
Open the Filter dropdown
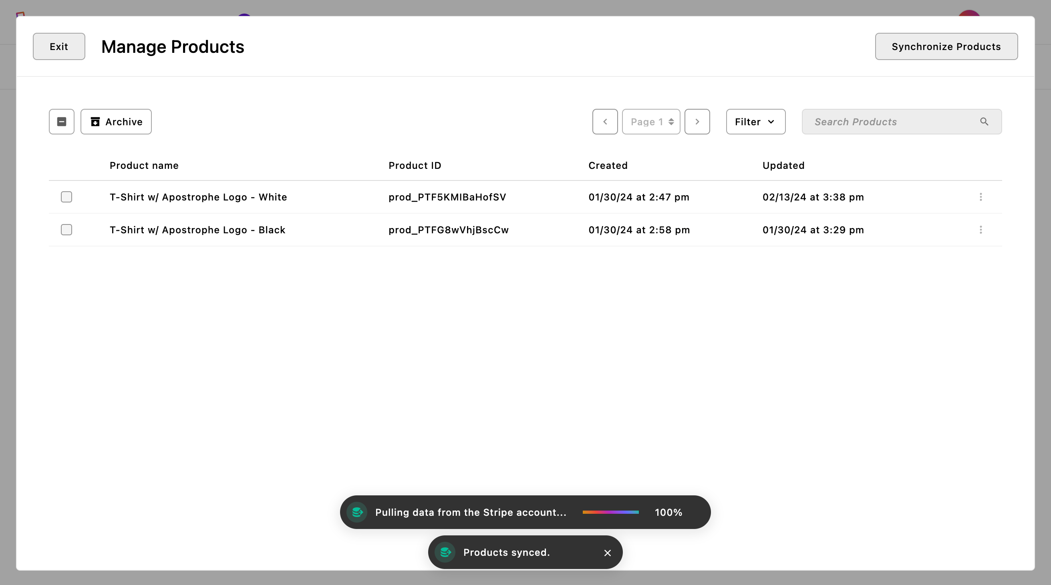(755, 122)
